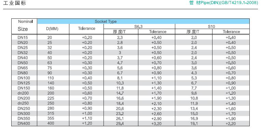The width and height of the screenshot is (261, 130).
Task: Click the S10 thickness value 19.1
Action: pos(194,124)
